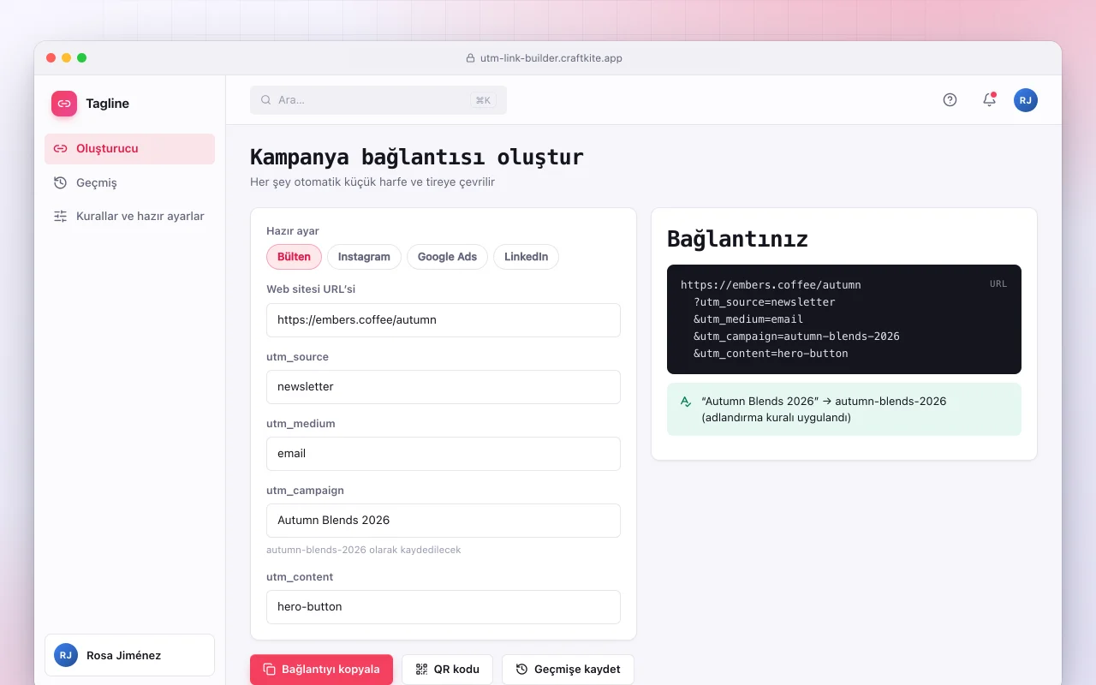This screenshot has height=685, width=1096.
Task: Click '&utm_campaign=autumn-blends-2026' line
Action: 796,337
